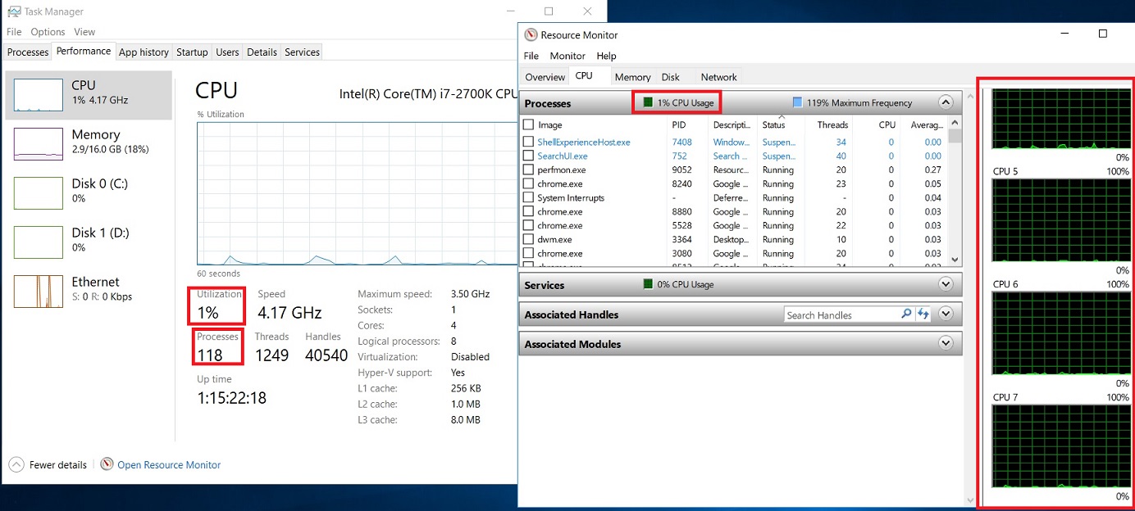Click the Resource Monitor title bar icon
This screenshot has height=511, width=1135.
(x=531, y=35)
